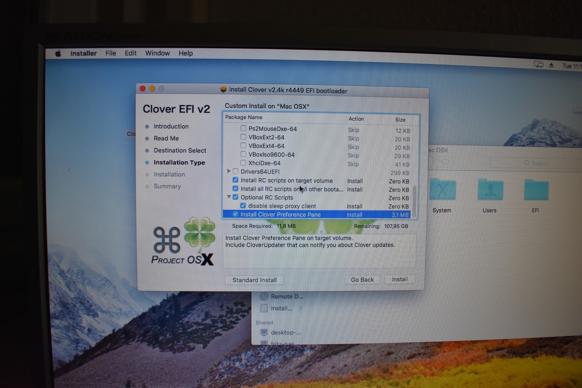
Task: Click the 299 KB size of Drivers64UEFI
Action: [400, 173]
